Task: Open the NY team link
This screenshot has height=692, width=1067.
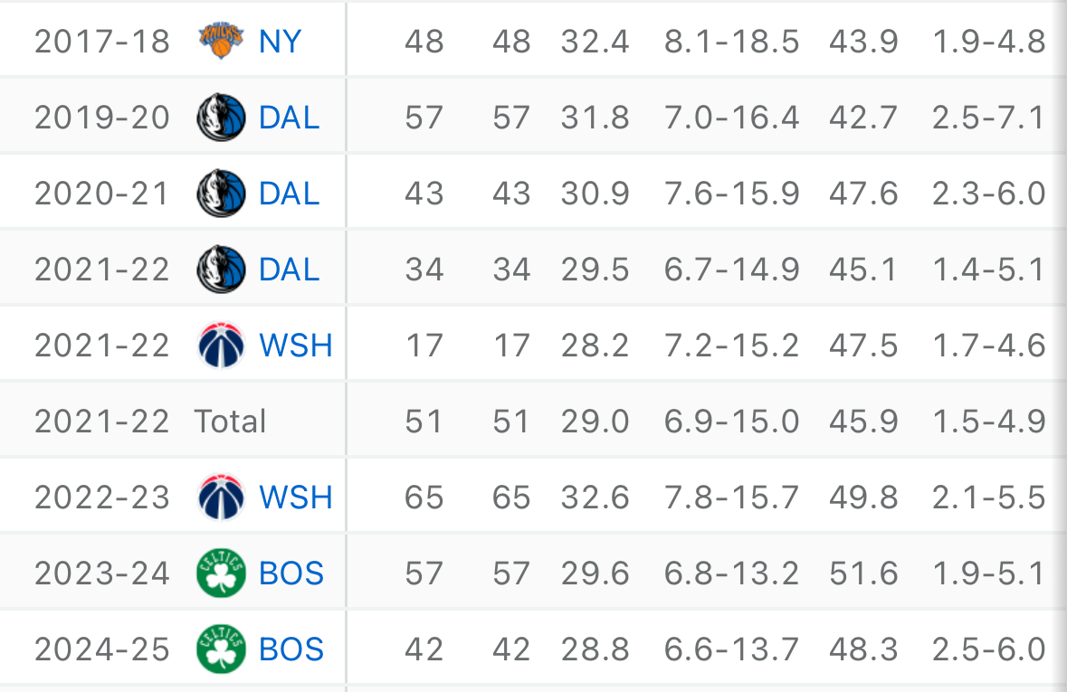Action: click(x=280, y=42)
